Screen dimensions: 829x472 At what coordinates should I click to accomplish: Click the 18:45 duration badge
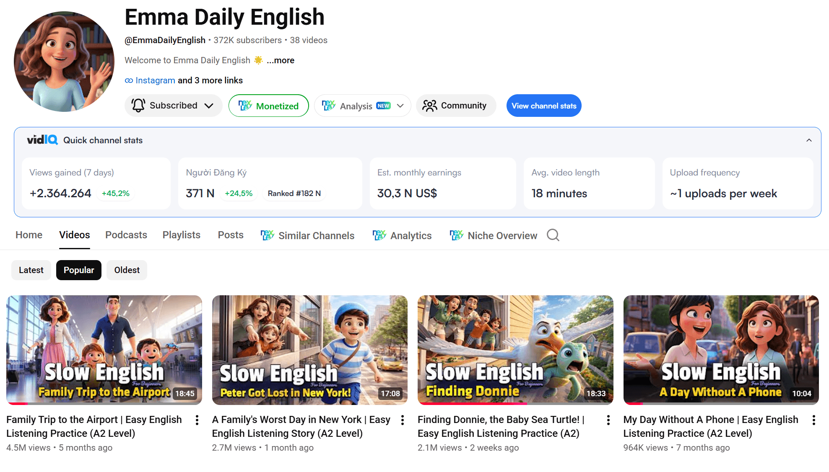pos(185,394)
